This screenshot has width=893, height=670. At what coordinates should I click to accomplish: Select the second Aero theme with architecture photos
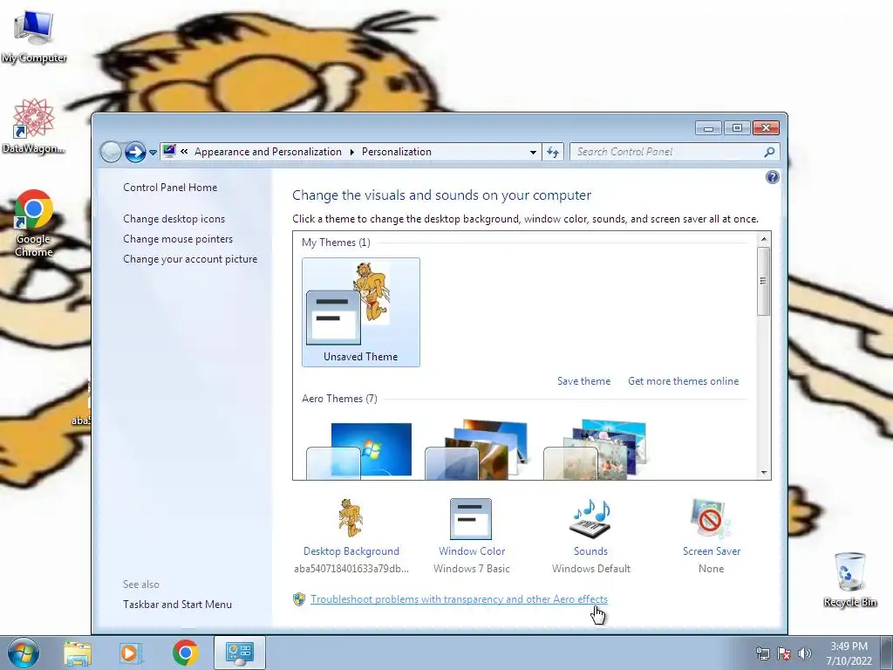click(477, 450)
